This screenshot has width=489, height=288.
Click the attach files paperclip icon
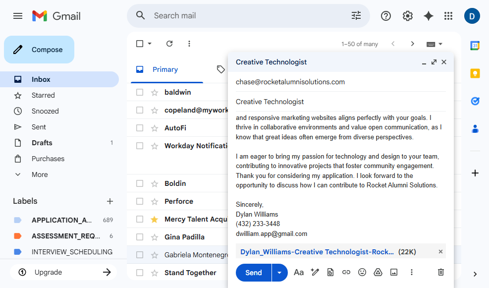(330, 272)
